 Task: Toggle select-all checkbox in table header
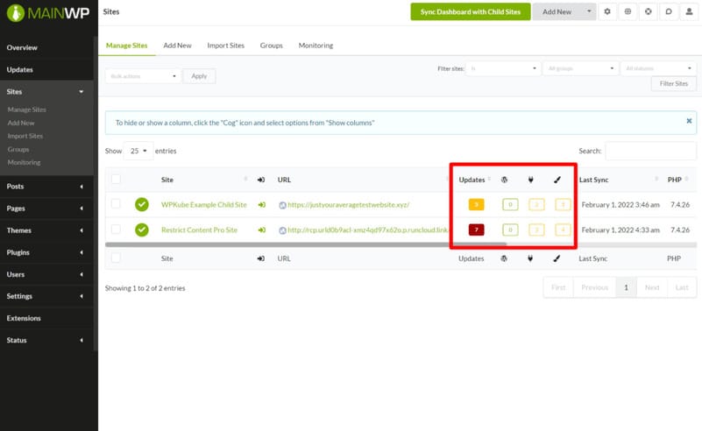(x=116, y=179)
